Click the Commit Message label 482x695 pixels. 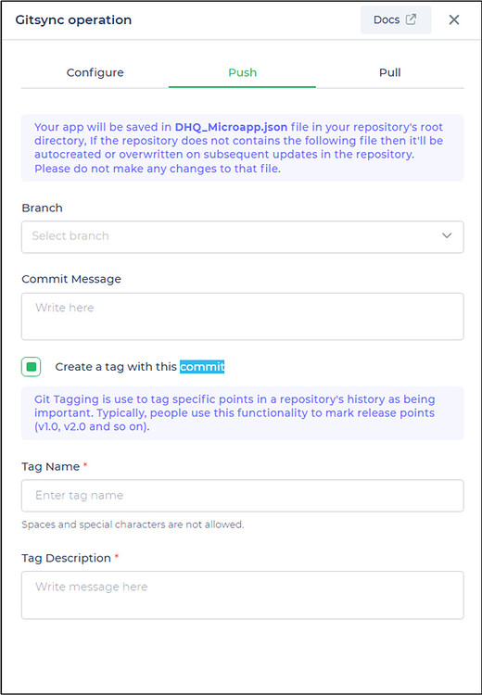71,279
